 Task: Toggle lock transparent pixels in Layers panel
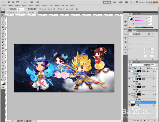[x=134, y=68]
